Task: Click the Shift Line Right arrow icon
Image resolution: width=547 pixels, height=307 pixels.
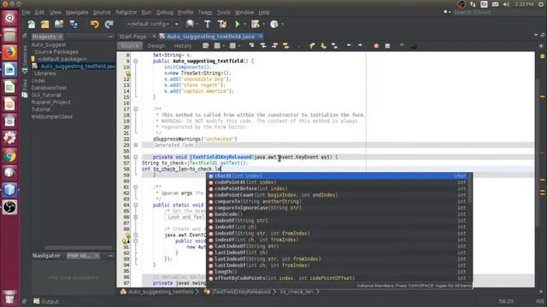Action: tap(360, 45)
